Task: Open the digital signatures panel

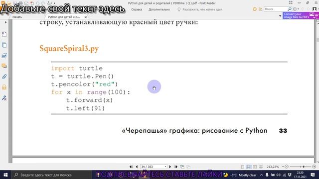Action: coord(4,98)
